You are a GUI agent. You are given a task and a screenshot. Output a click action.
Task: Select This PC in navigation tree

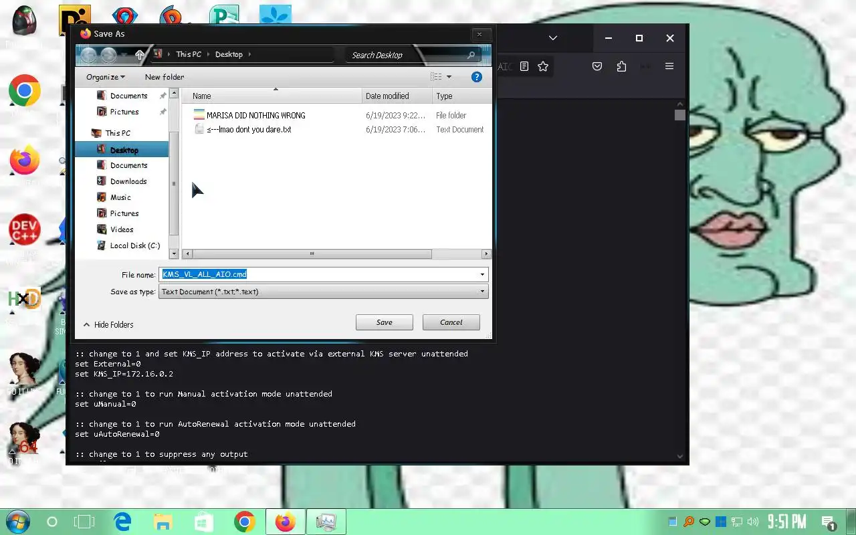pyautogui.click(x=118, y=133)
